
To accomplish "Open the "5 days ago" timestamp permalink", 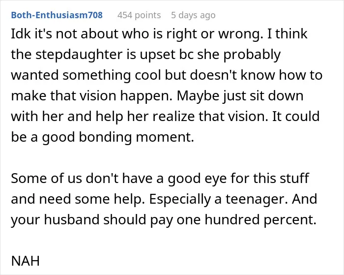I will click(x=193, y=15).
